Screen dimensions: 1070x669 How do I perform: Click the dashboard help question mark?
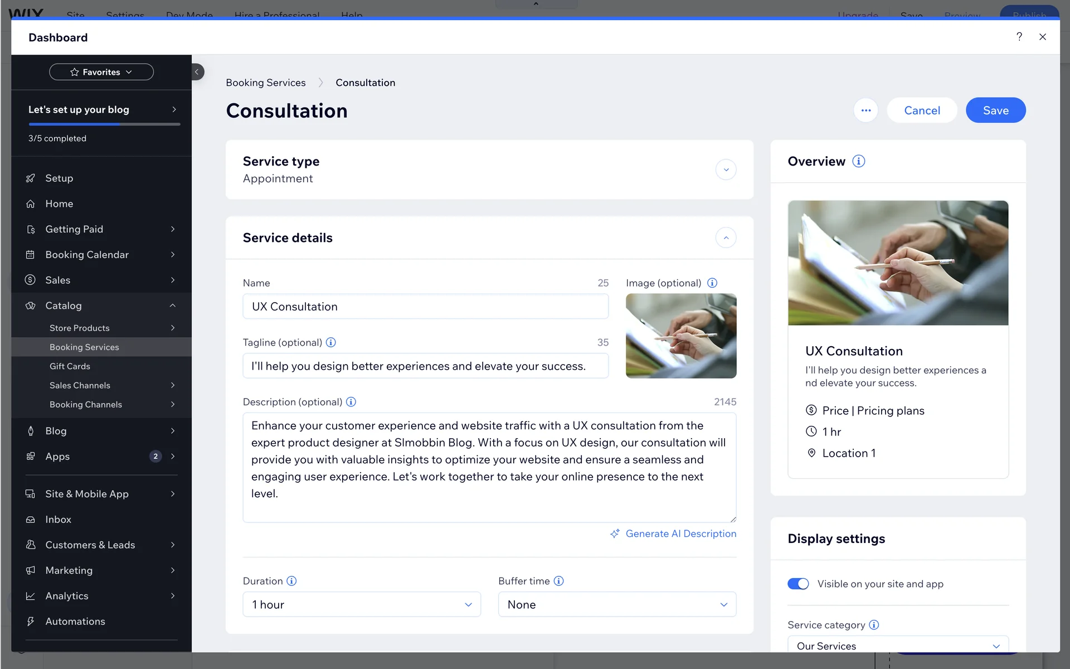click(1019, 37)
